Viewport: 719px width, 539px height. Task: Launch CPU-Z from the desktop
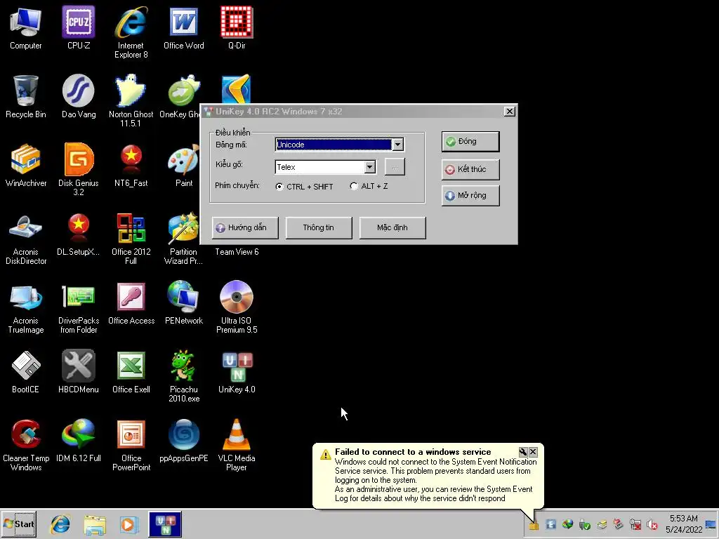point(79,27)
